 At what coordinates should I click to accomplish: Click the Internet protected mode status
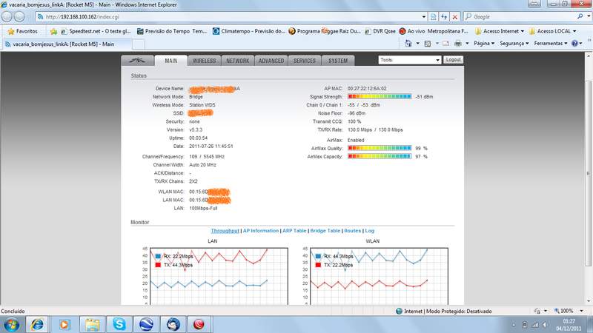[x=443, y=311]
